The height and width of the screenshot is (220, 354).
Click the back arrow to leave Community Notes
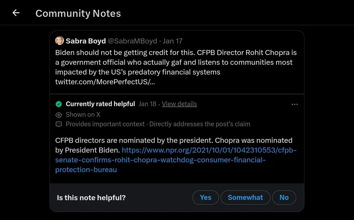point(16,12)
